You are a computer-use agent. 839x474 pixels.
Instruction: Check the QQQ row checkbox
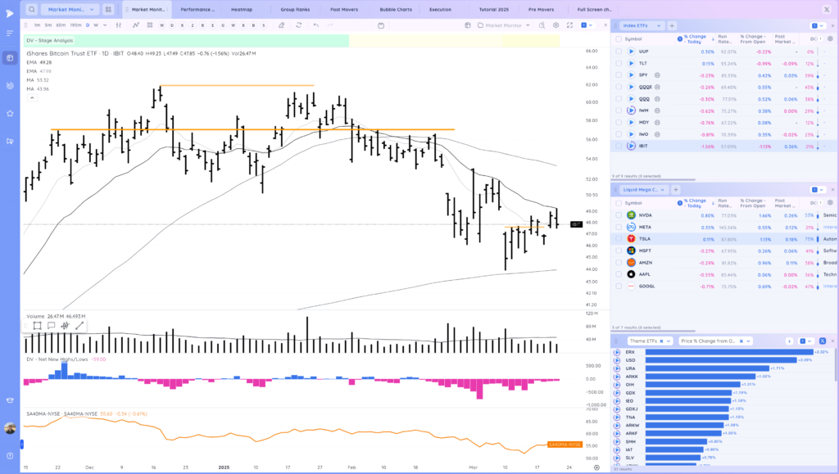click(619, 99)
